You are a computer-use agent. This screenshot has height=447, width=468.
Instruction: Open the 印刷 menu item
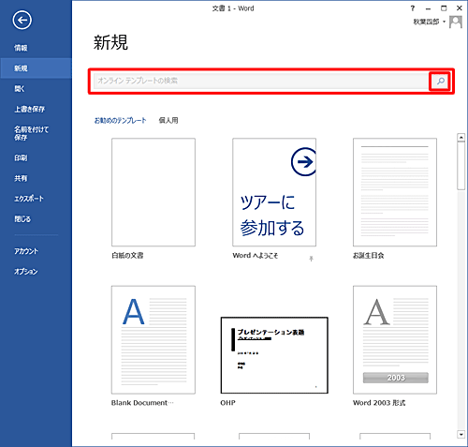pos(21,157)
